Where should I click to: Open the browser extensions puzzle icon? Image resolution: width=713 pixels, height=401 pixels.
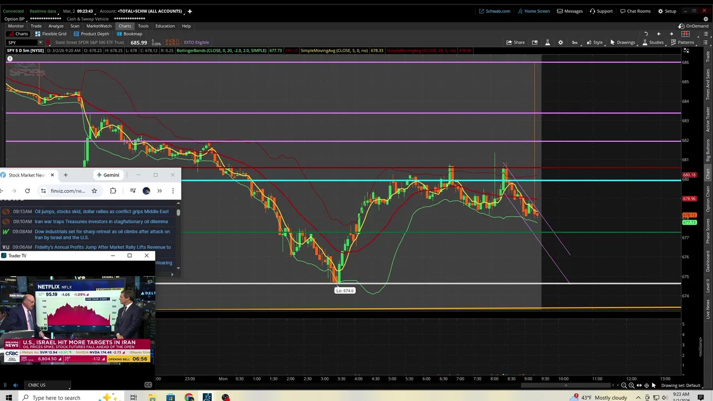click(x=113, y=191)
